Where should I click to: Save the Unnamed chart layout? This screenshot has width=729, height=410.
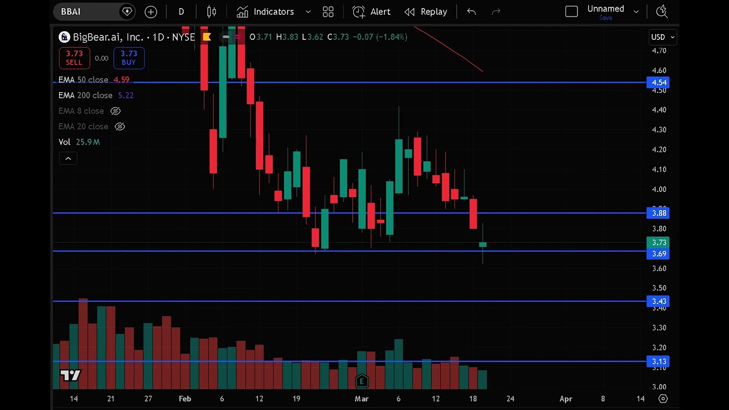605,18
